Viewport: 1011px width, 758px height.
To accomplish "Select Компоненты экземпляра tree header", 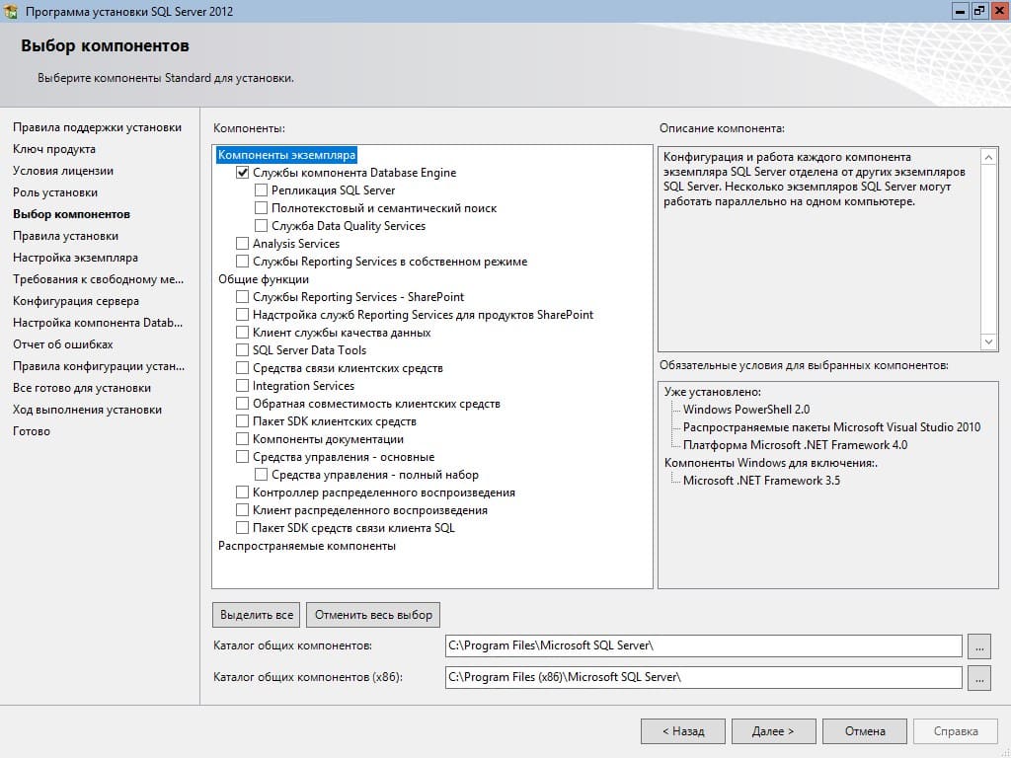I will pyautogui.click(x=286, y=155).
